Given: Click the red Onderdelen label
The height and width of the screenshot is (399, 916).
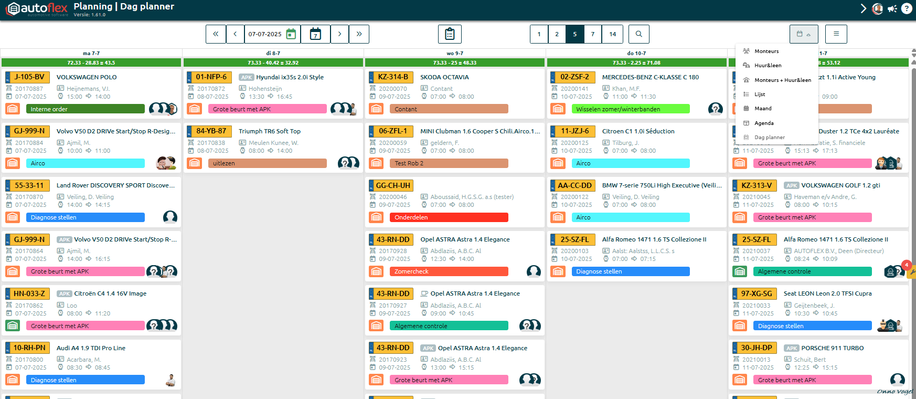Looking at the screenshot, I should 449,217.
